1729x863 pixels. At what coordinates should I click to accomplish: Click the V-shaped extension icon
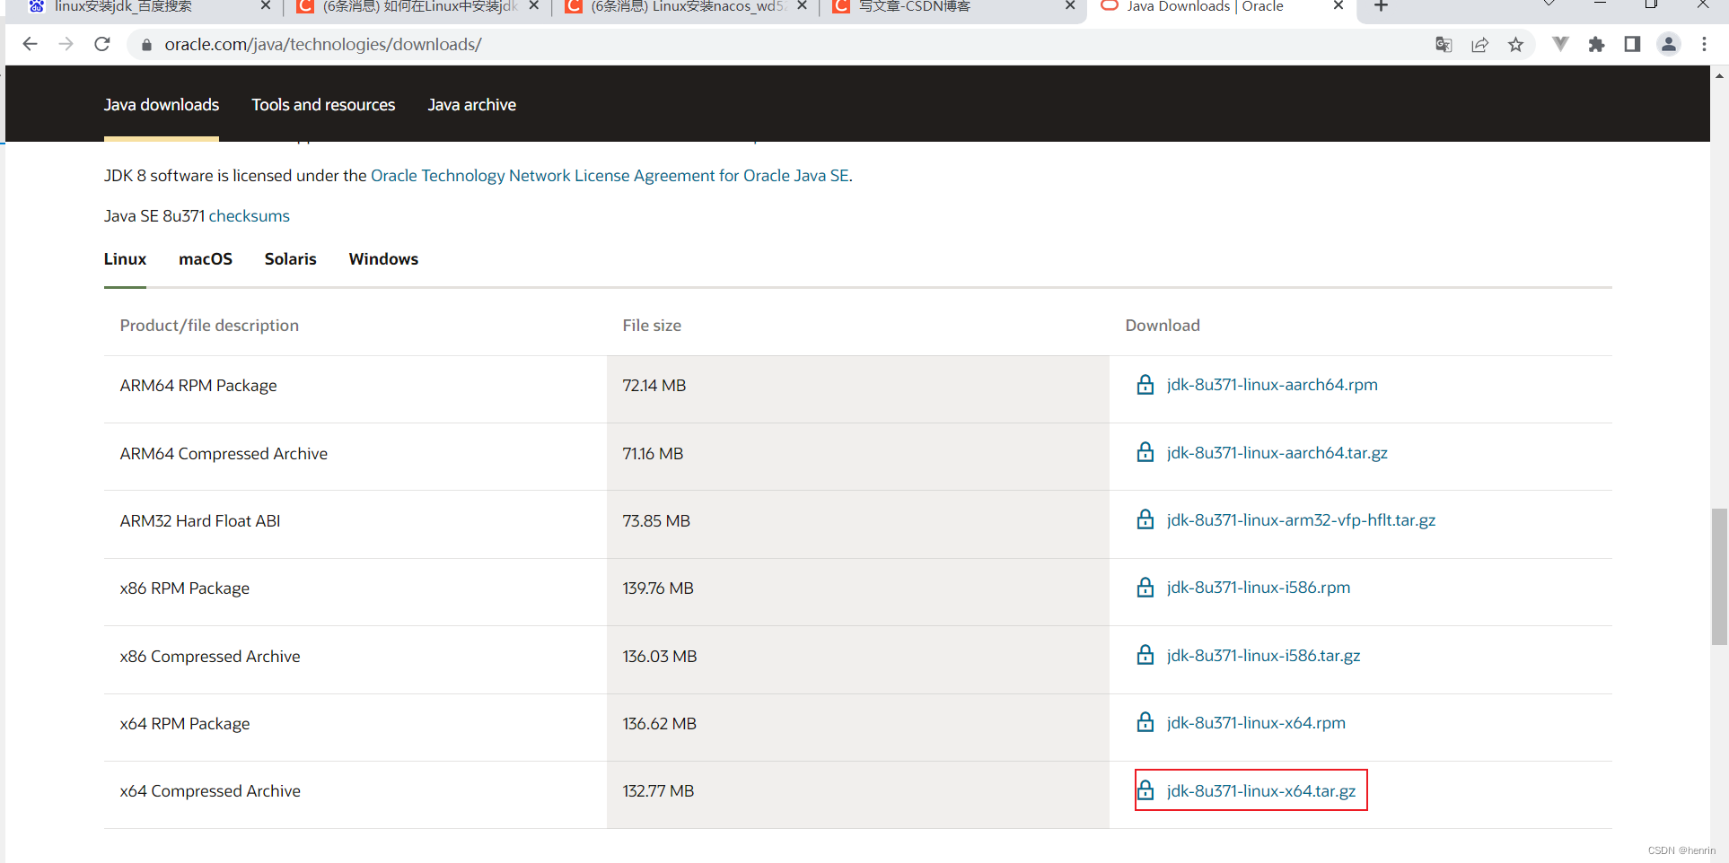(x=1560, y=44)
